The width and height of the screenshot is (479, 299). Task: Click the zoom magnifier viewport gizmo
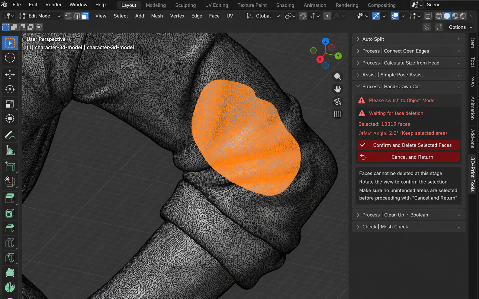pos(338,77)
